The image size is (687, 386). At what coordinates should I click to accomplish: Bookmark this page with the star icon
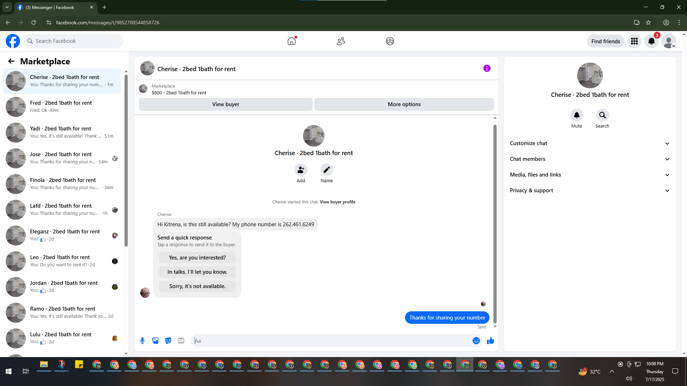pyautogui.click(x=648, y=23)
